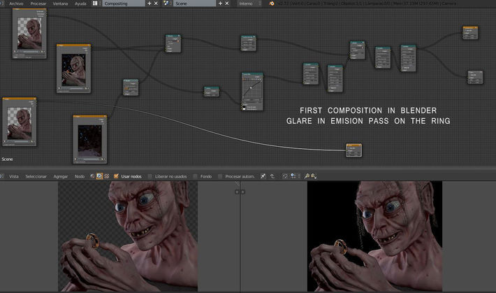Select the compositing node tree type icon
Viewport: 496px width, 293px height.
(x=99, y=176)
